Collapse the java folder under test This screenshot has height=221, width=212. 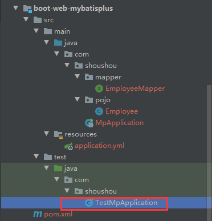(47, 168)
